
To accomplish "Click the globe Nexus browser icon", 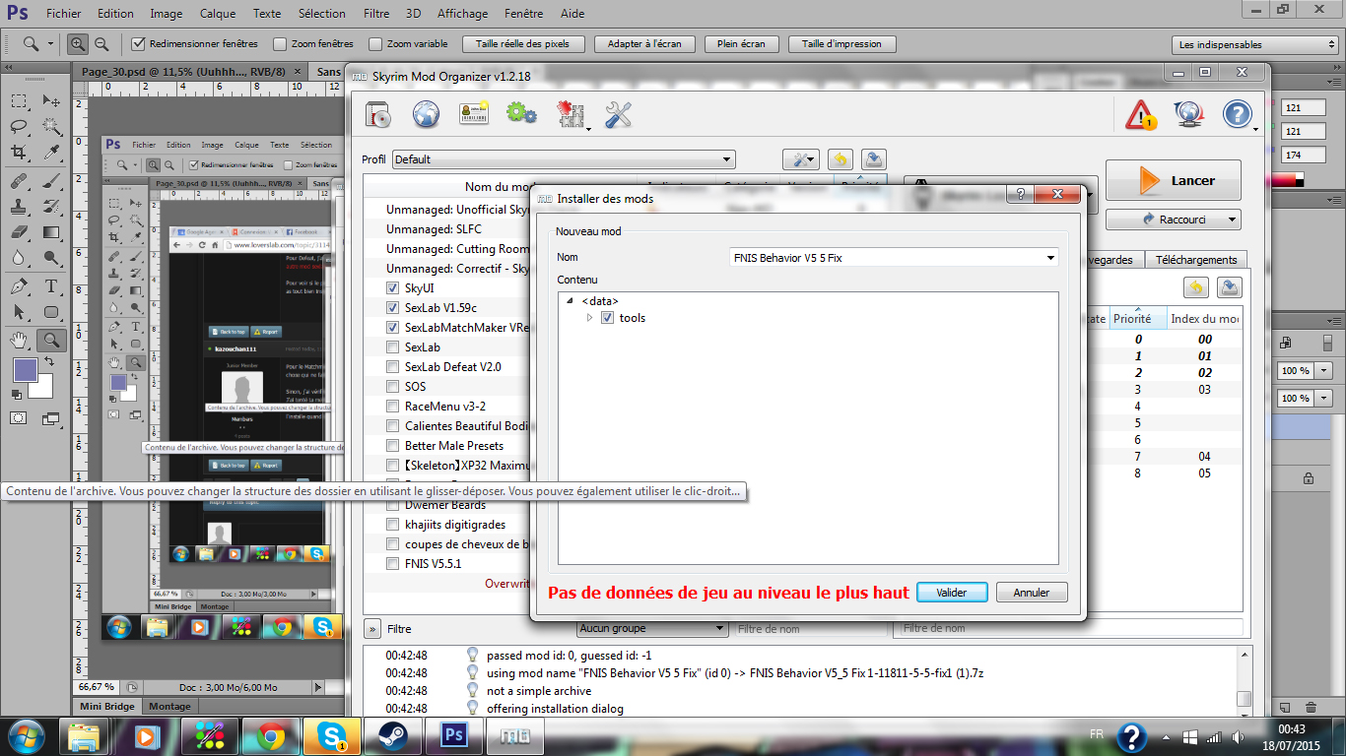I will [426, 115].
